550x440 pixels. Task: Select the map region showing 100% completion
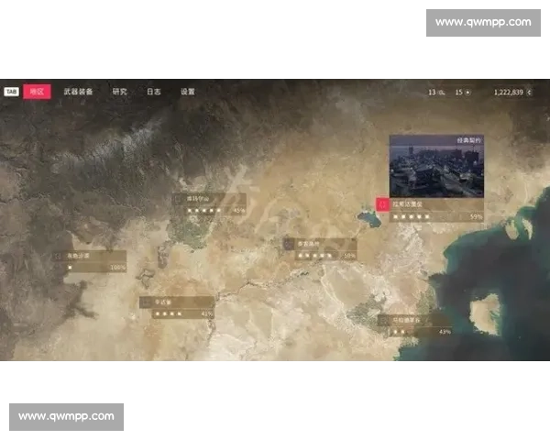90,261
